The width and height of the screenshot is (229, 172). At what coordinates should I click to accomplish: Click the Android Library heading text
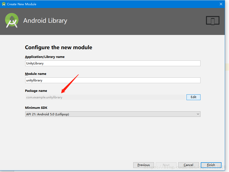click(45, 20)
